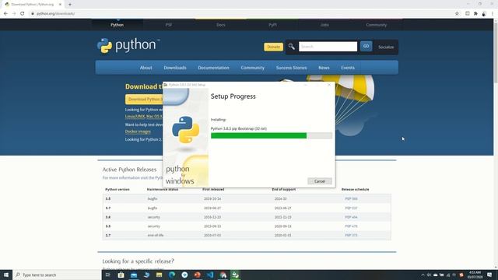Click version 2.7 in the releases table
The image size is (498, 280).
pos(108,235)
